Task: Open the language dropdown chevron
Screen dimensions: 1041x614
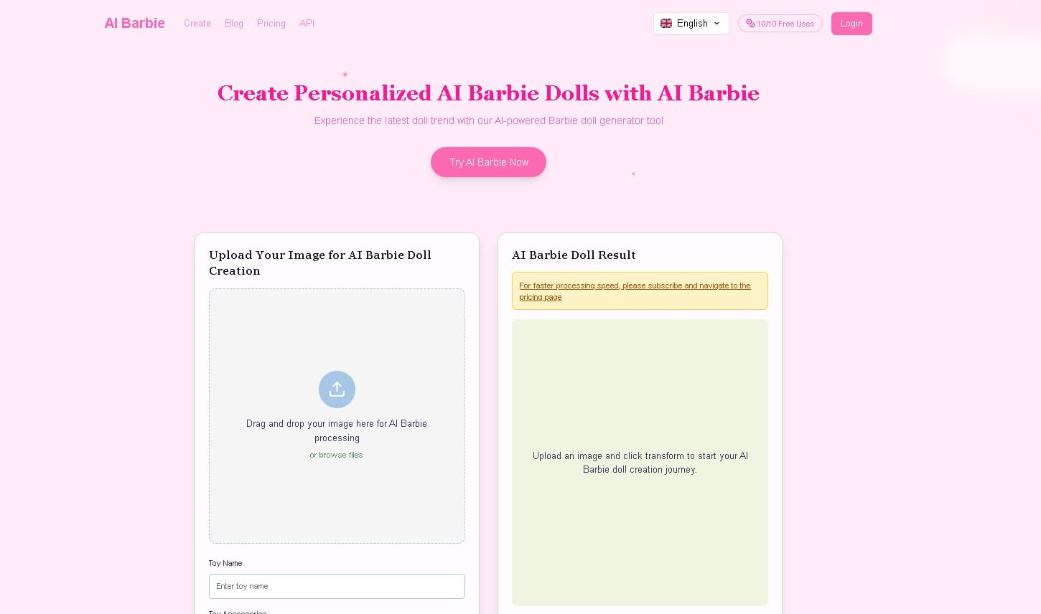Action: coord(716,23)
